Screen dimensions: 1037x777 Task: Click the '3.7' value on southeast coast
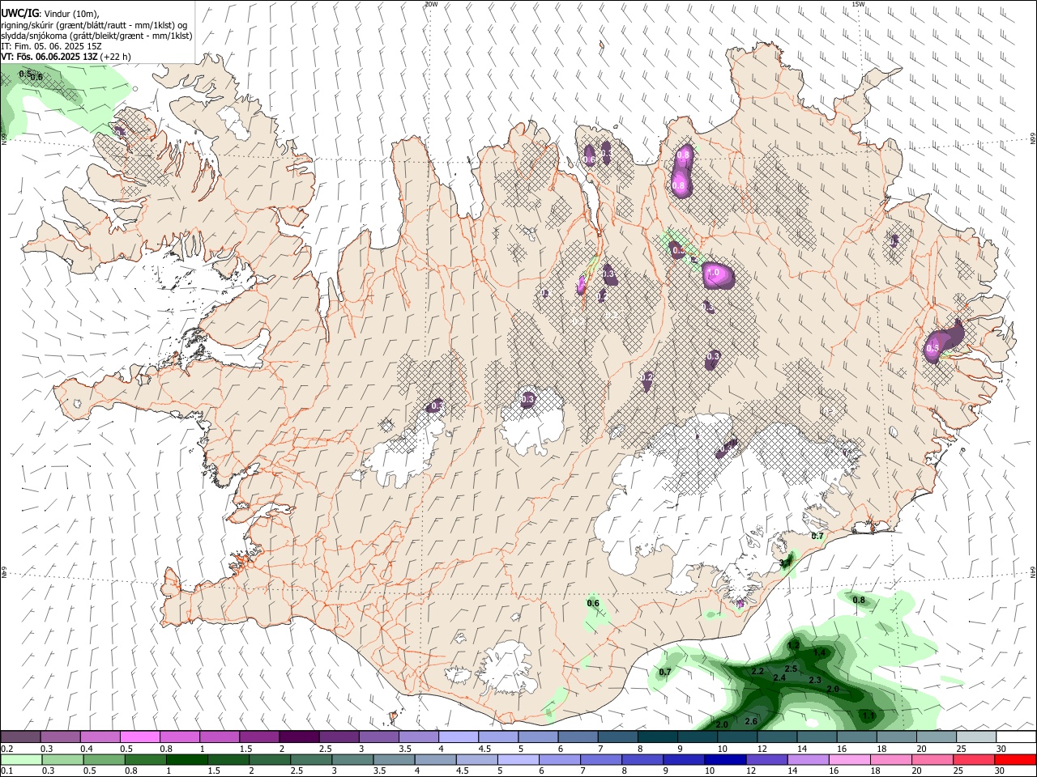[x=785, y=562]
